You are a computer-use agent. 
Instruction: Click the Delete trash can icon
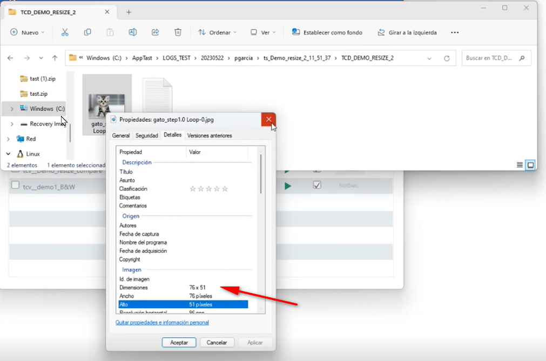178,32
